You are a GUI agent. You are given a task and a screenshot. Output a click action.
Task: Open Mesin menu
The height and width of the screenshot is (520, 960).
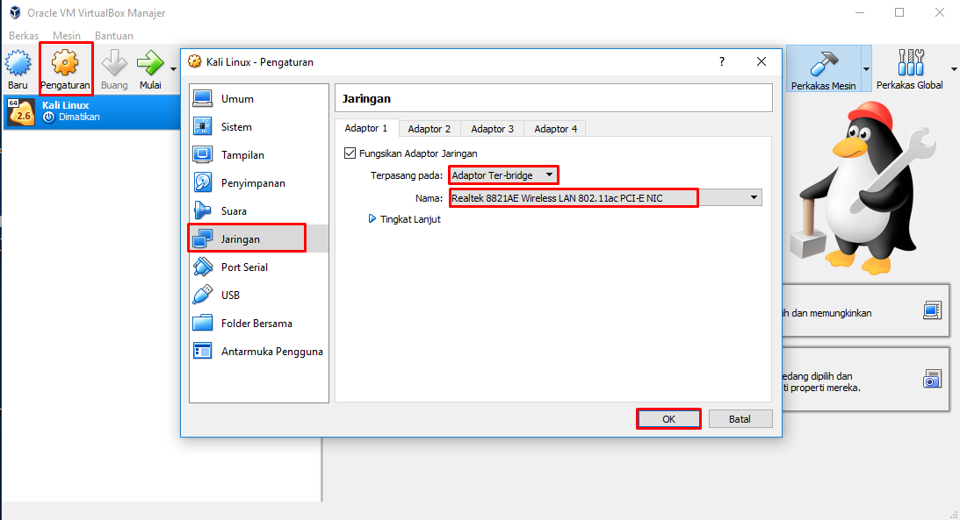[66, 36]
